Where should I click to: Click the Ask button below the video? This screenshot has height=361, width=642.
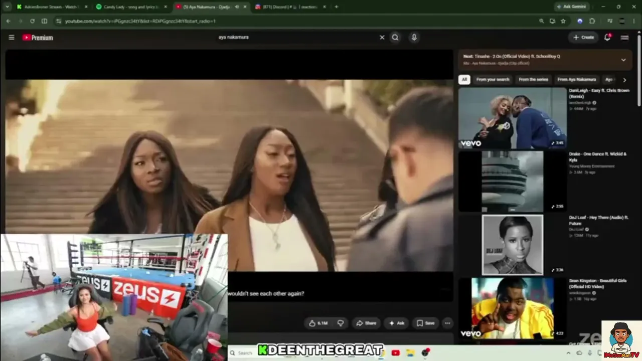397,323
